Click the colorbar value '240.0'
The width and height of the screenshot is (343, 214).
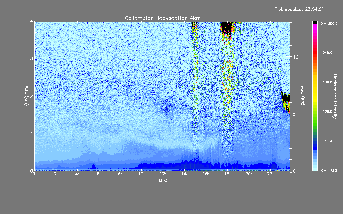pyautogui.click(x=328, y=53)
